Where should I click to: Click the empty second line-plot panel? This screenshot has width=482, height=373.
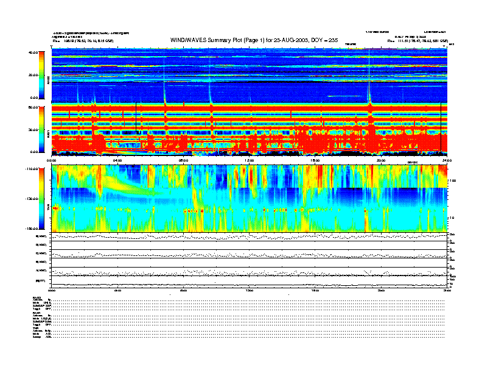point(250,245)
